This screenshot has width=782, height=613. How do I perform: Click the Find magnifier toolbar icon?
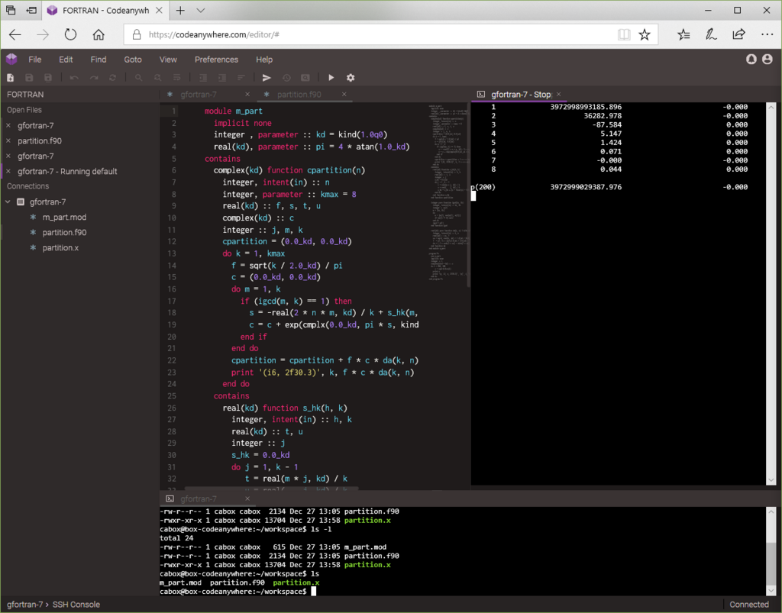click(139, 78)
